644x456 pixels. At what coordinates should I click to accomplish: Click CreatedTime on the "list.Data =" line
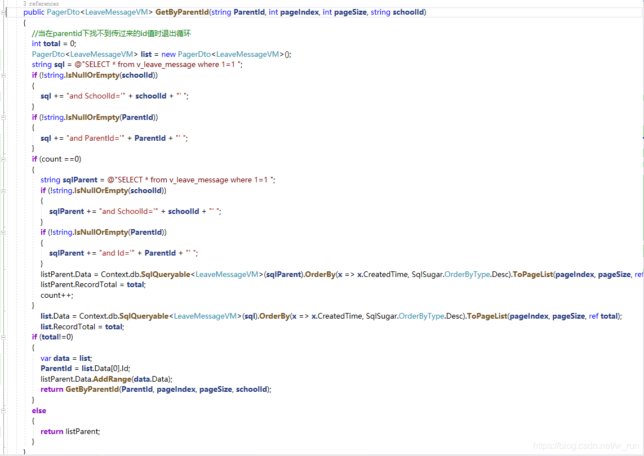339,316
